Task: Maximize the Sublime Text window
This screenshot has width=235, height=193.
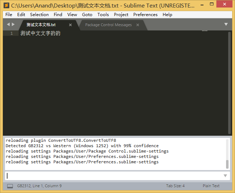Action: pyautogui.click(x=212, y=4)
